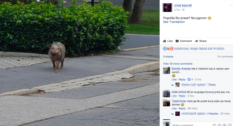Click the emoji icon in comment box

214,125
